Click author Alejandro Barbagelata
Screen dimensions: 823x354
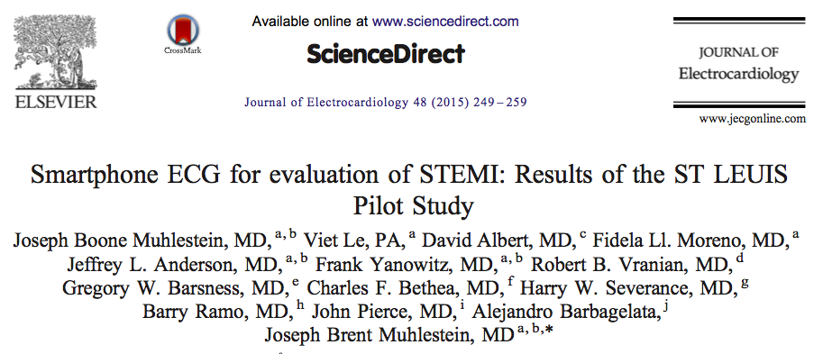(x=565, y=312)
